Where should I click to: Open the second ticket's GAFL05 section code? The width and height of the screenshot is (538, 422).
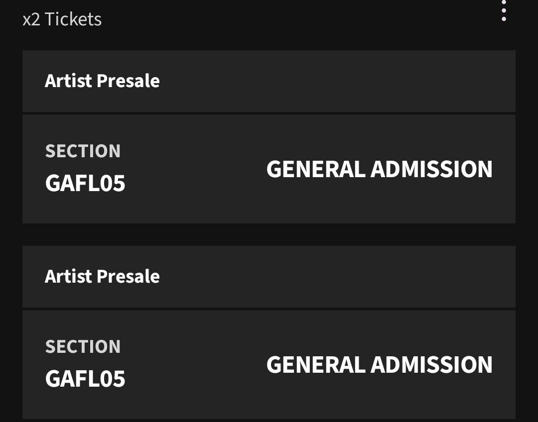(x=85, y=379)
